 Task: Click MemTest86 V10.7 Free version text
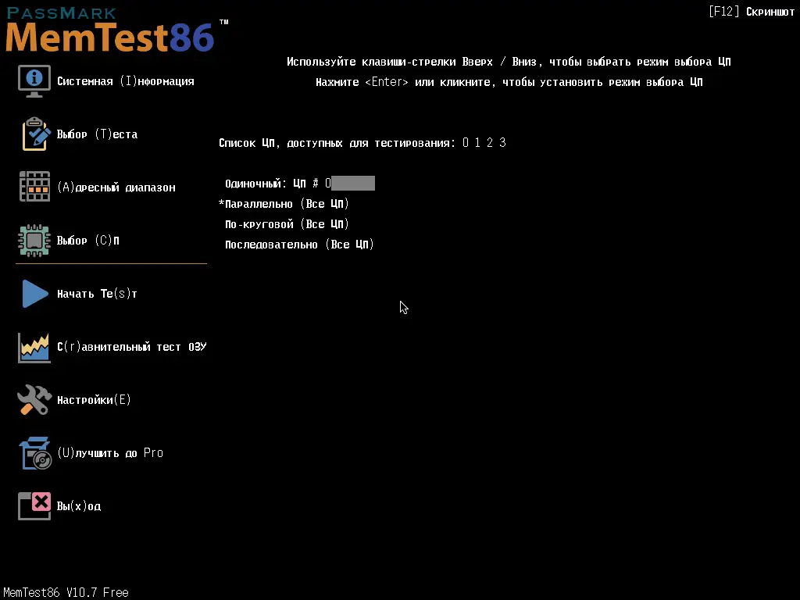tap(66, 592)
